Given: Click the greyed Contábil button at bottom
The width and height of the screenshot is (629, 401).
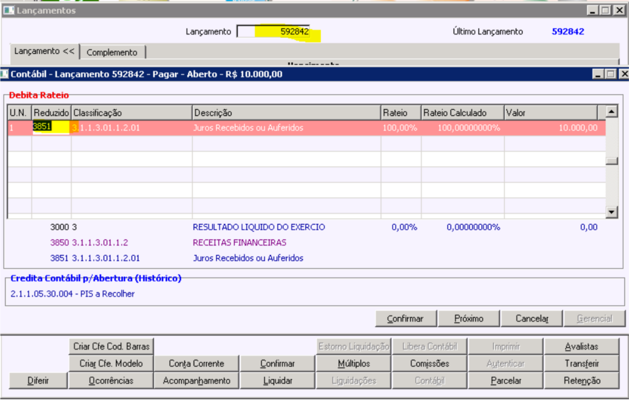Looking at the screenshot, I should (430, 381).
